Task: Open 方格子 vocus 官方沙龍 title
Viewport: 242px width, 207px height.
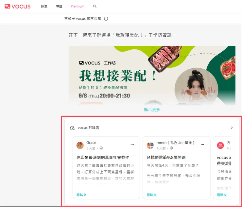Action: (82, 19)
